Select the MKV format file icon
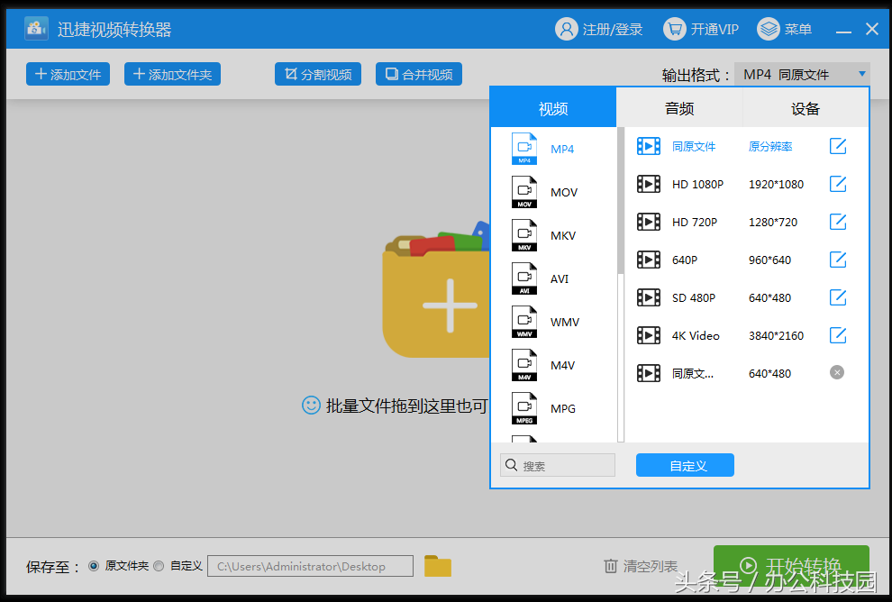892x602 pixels. (523, 235)
